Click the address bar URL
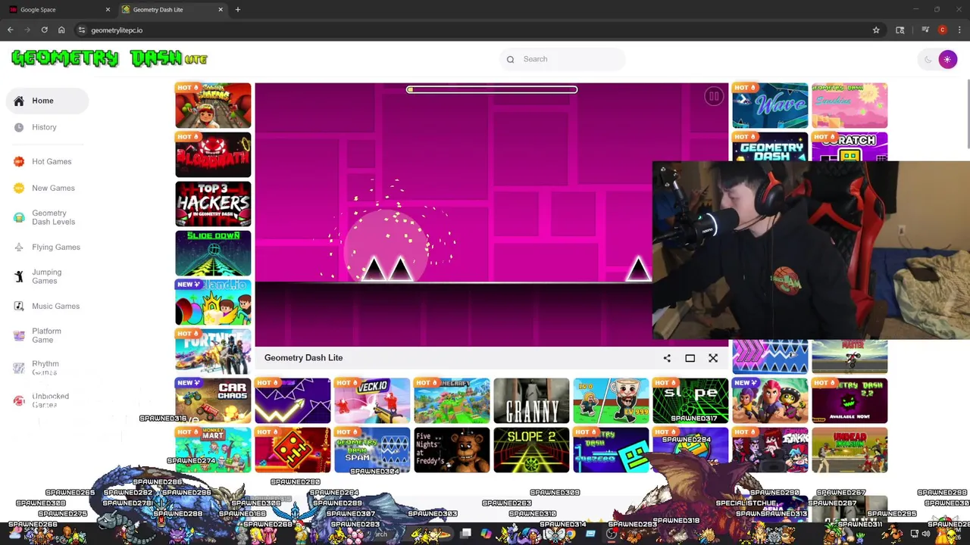Image resolution: width=970 pixels, height=545 pixels. coord(117,30)
